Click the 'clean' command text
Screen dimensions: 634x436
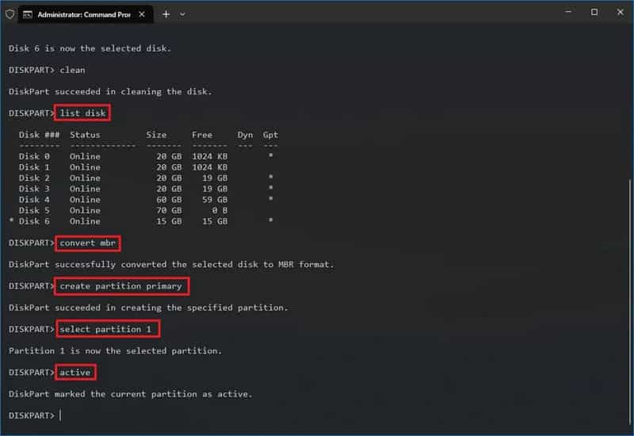tap(72, 70)
